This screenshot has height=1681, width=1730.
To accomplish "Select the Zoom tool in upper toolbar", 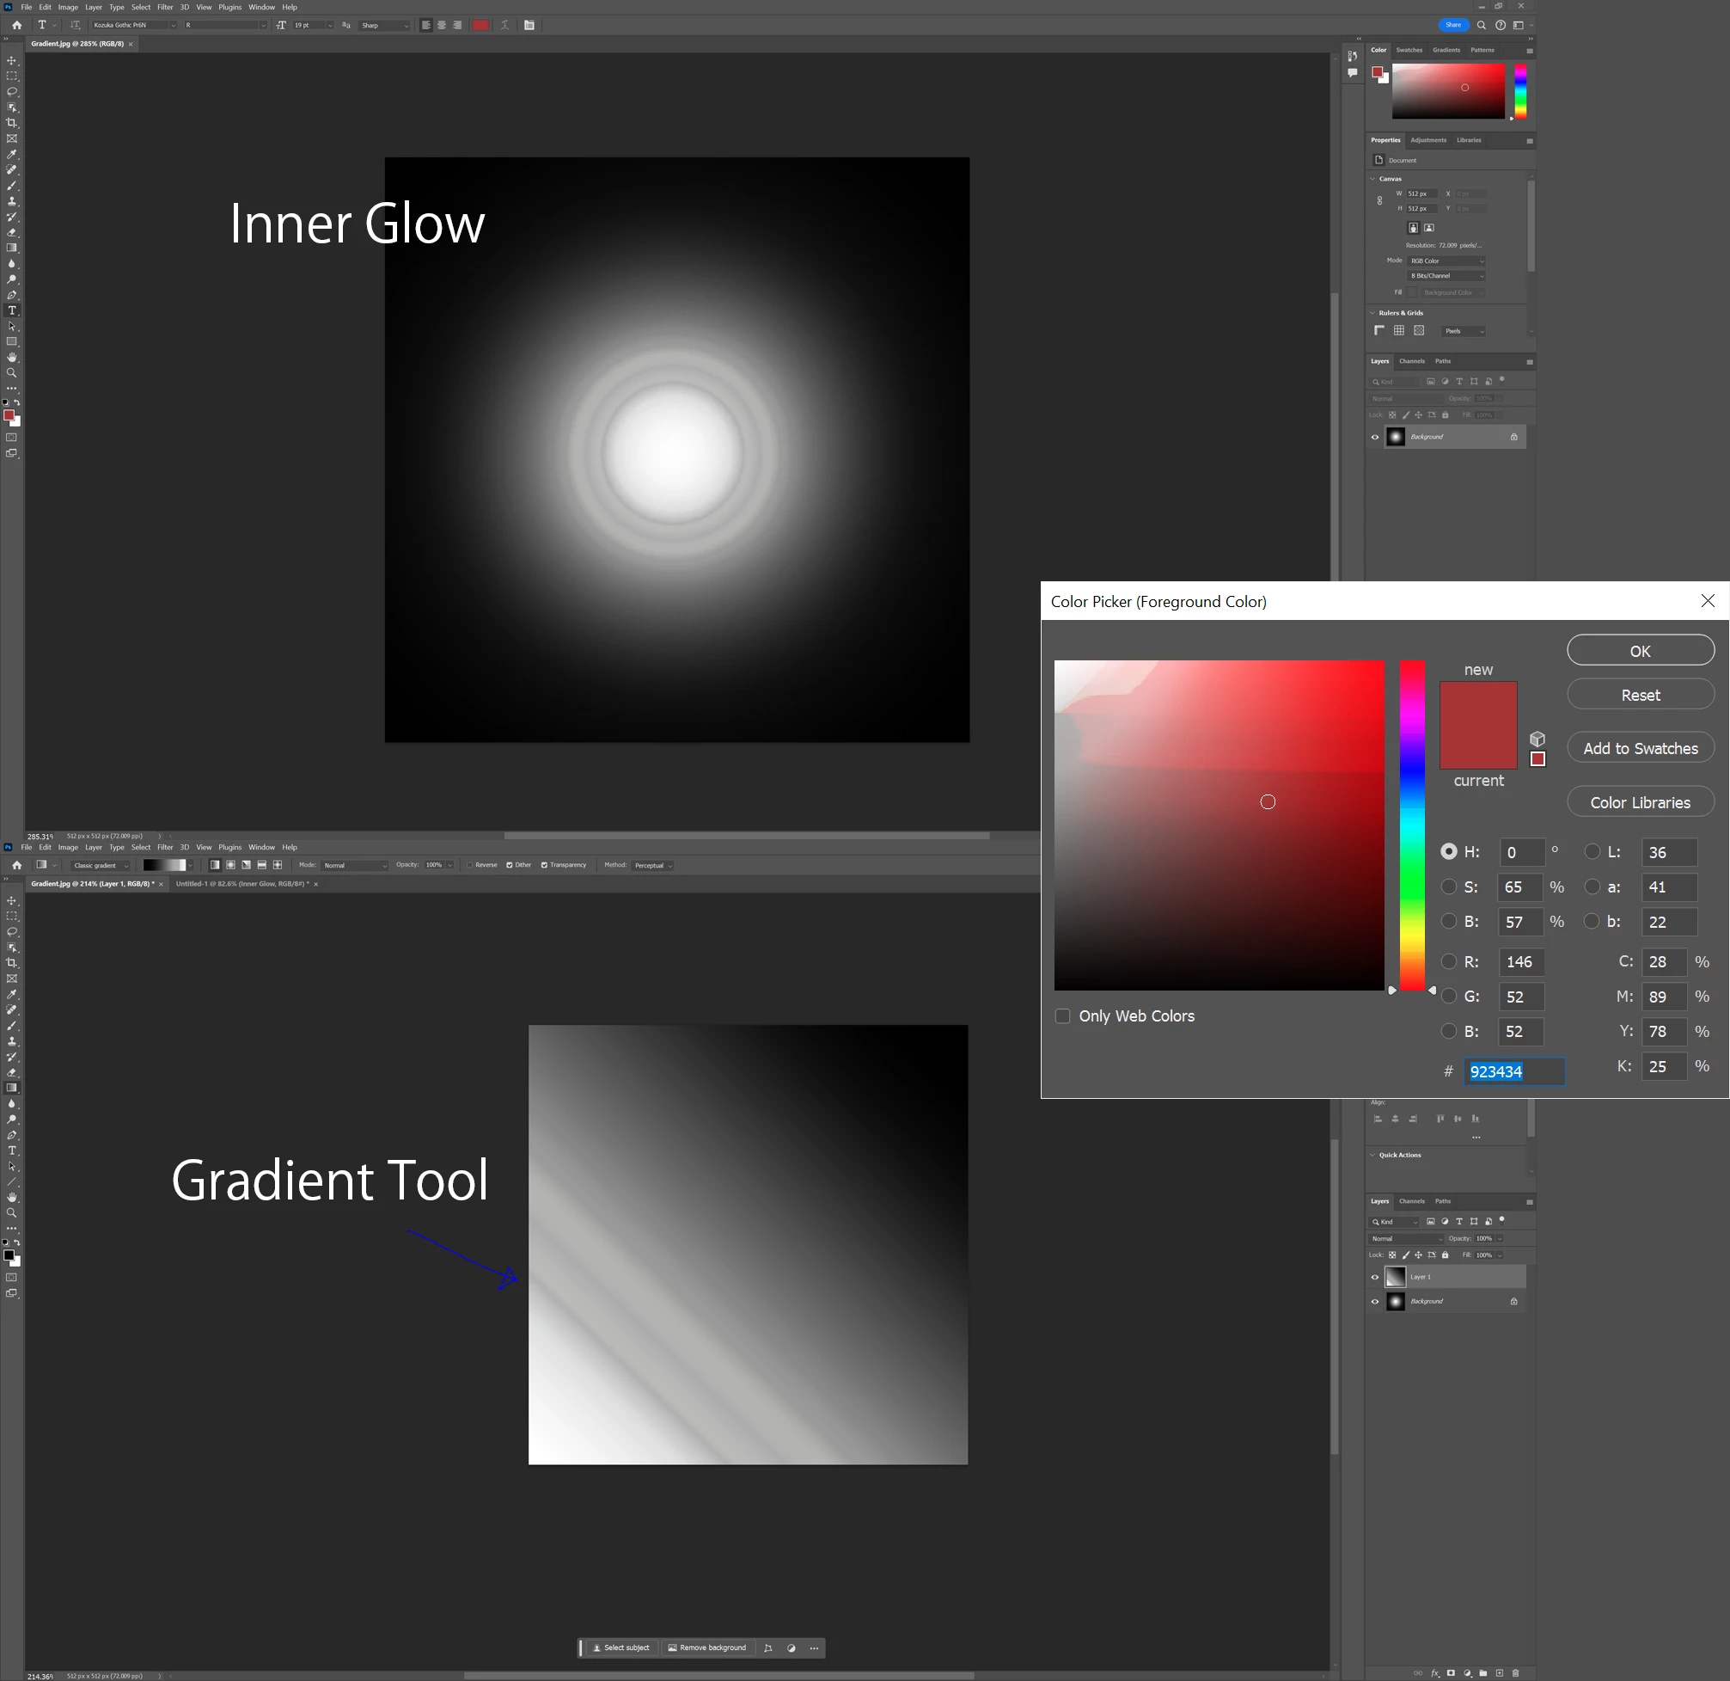I will pyautogui.click(x=12, y=373).
